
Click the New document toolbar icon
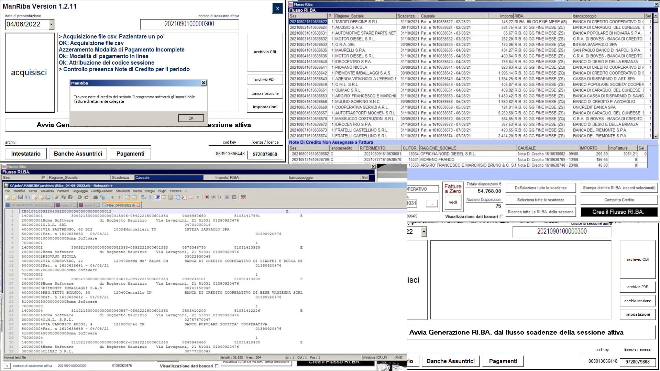pos(7,197)
